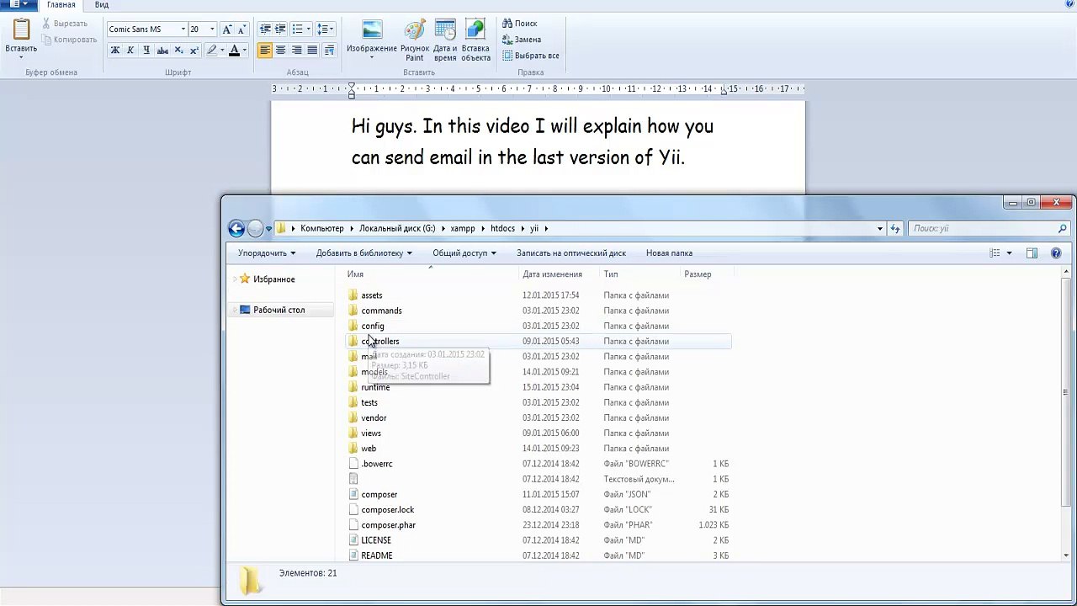Viewport: 1077px width, 606px height.
Task: Open the font color dropdown arrow
Action: [245, 50]
